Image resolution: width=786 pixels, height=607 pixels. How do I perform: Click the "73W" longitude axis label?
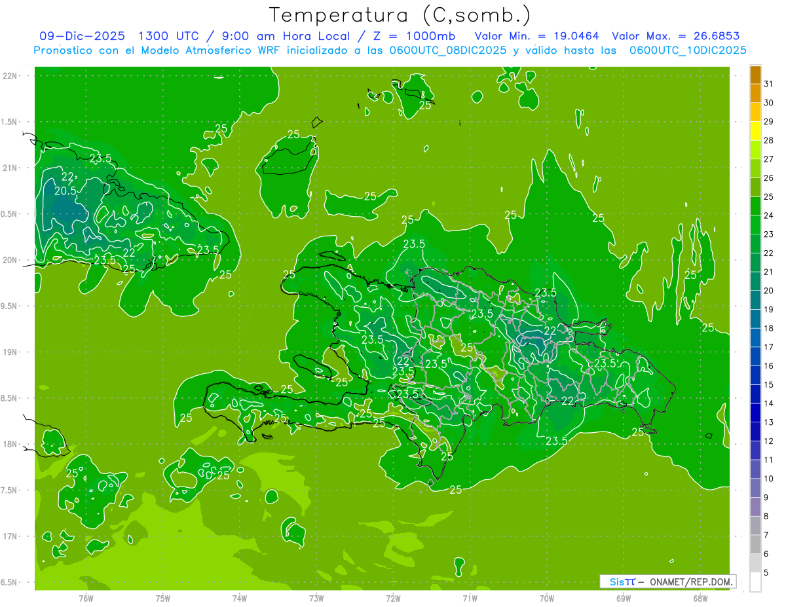coord(316,598)
